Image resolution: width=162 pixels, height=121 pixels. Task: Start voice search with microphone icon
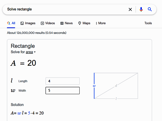click(141, 9)
